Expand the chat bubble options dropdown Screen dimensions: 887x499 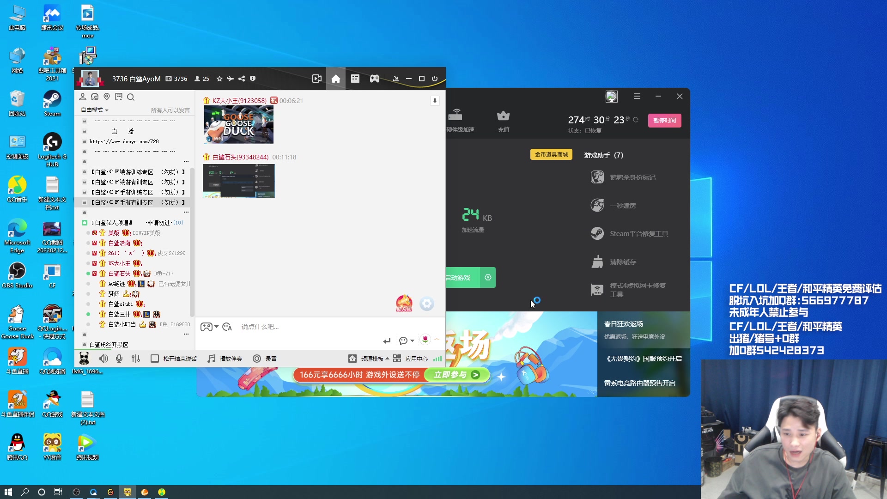tap(407, 341)
